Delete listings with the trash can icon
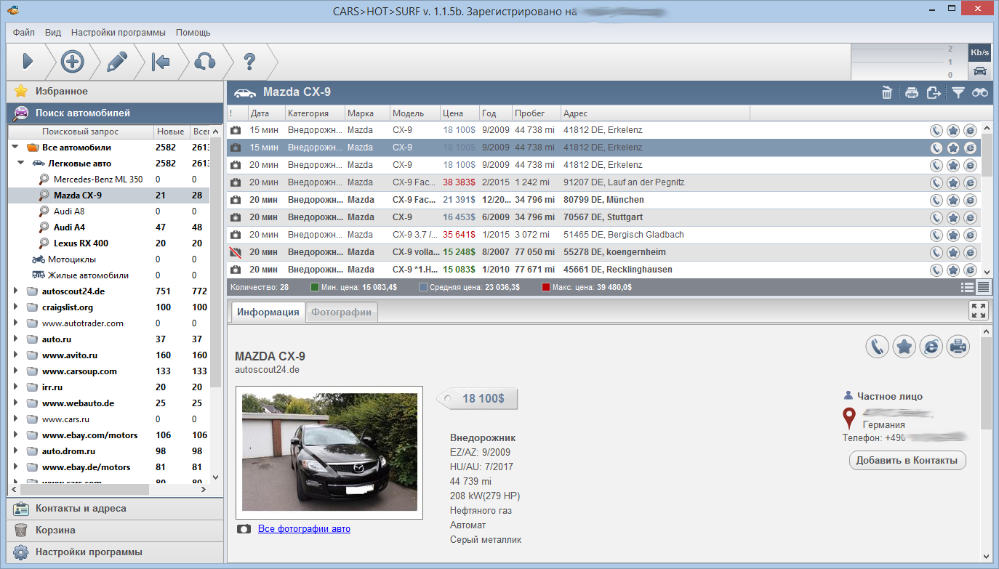The height and width of the screenshot is (569, 999). pos(887,92)
